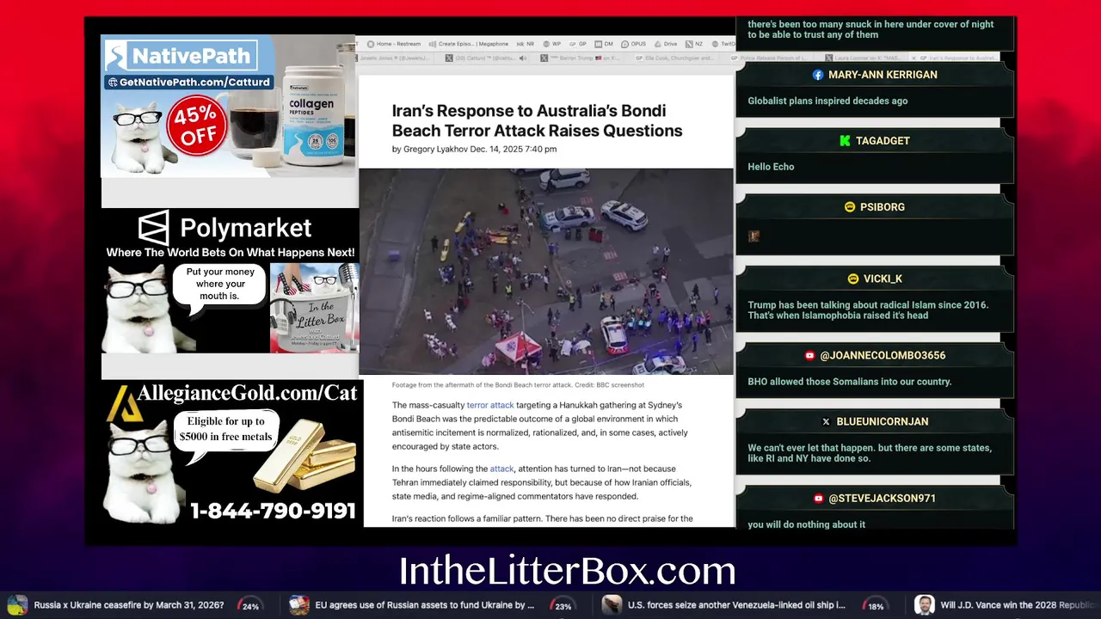Click the platform icon beside VICKI_K
1101x619 pixels.
tap(853, 279)
